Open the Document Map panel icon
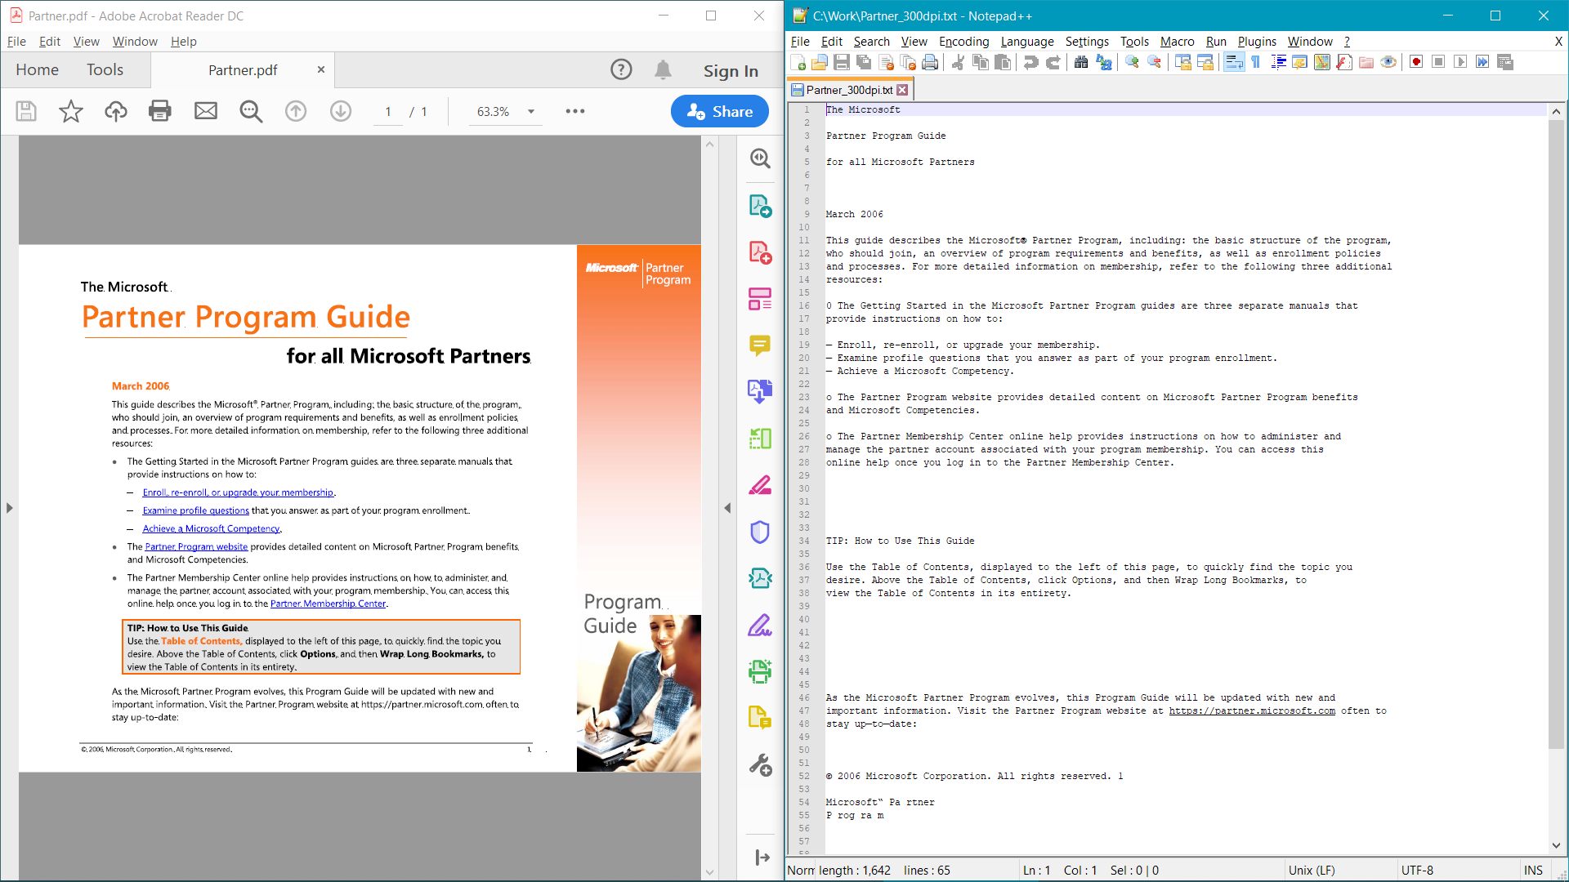Screen dimensions: 1569x882 pyautogui.click(x=1322, y=63)
